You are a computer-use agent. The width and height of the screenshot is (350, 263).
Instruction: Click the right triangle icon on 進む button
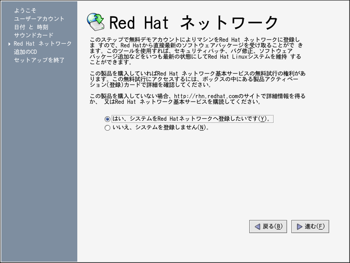tap(299, 227)
